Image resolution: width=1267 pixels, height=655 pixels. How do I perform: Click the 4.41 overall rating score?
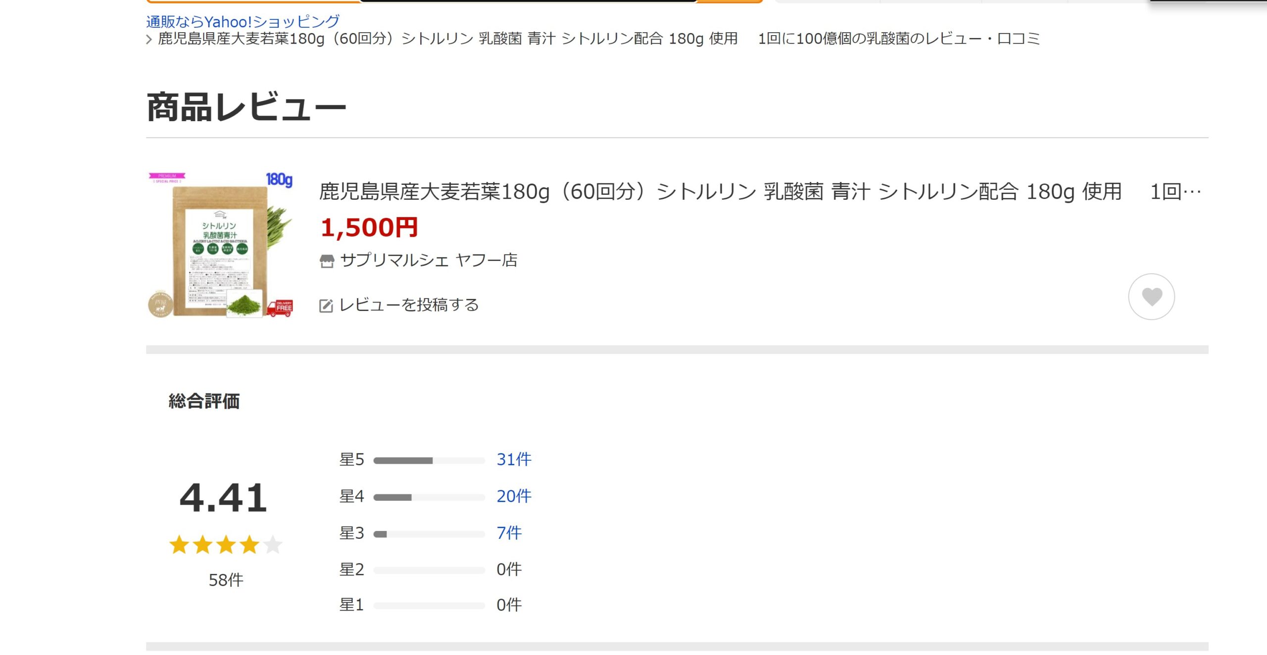tap(223, 498)
